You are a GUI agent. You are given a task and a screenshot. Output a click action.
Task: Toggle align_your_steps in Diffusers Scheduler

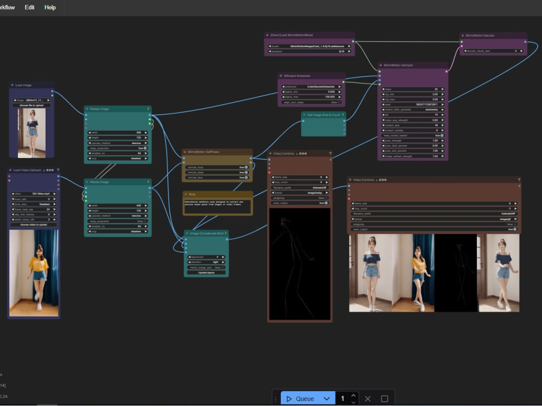(x=312, y=102)
